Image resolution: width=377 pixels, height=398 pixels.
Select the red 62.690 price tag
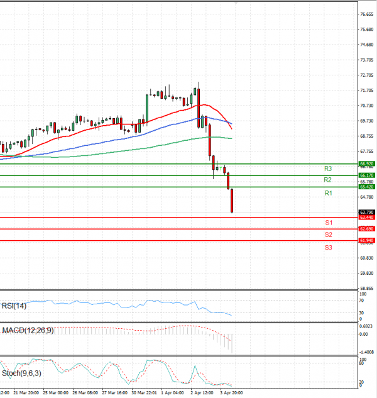tap(366, 229)
